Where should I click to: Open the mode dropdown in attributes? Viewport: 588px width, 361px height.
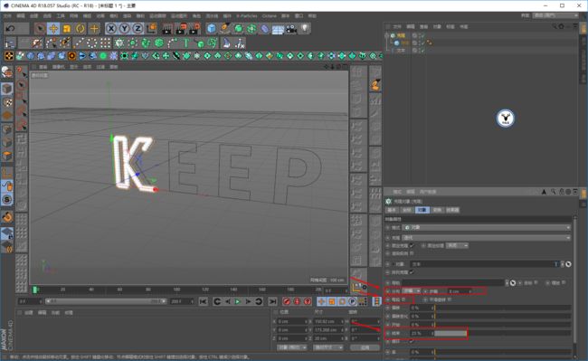point(487,227)
